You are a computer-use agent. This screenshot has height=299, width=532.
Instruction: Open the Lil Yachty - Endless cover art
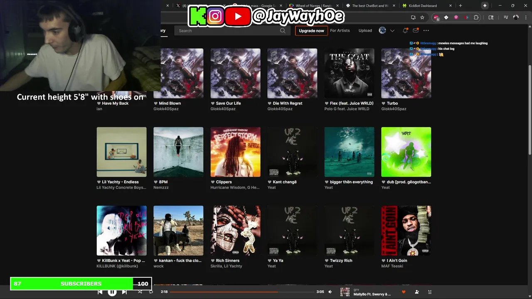tap(121, 152)
